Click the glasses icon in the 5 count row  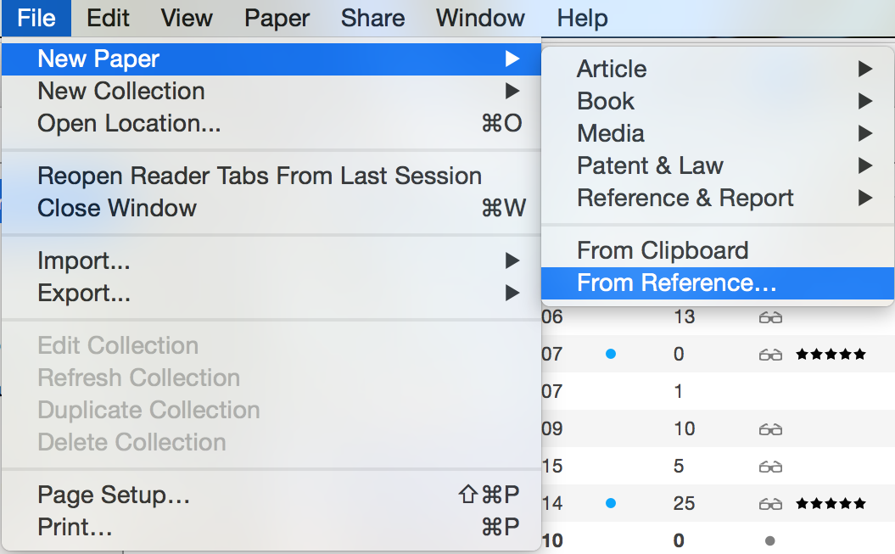[770, 467]
